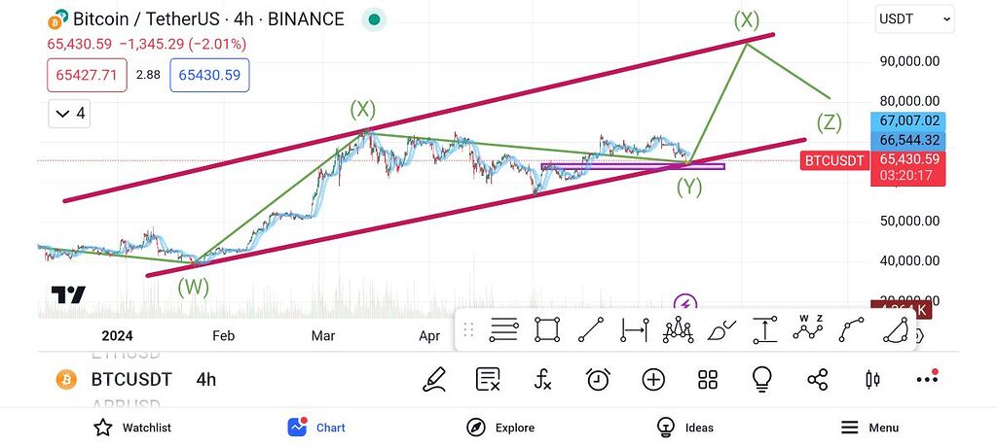
Task: Open the drawing pen tool
Action: coord(434,380)
